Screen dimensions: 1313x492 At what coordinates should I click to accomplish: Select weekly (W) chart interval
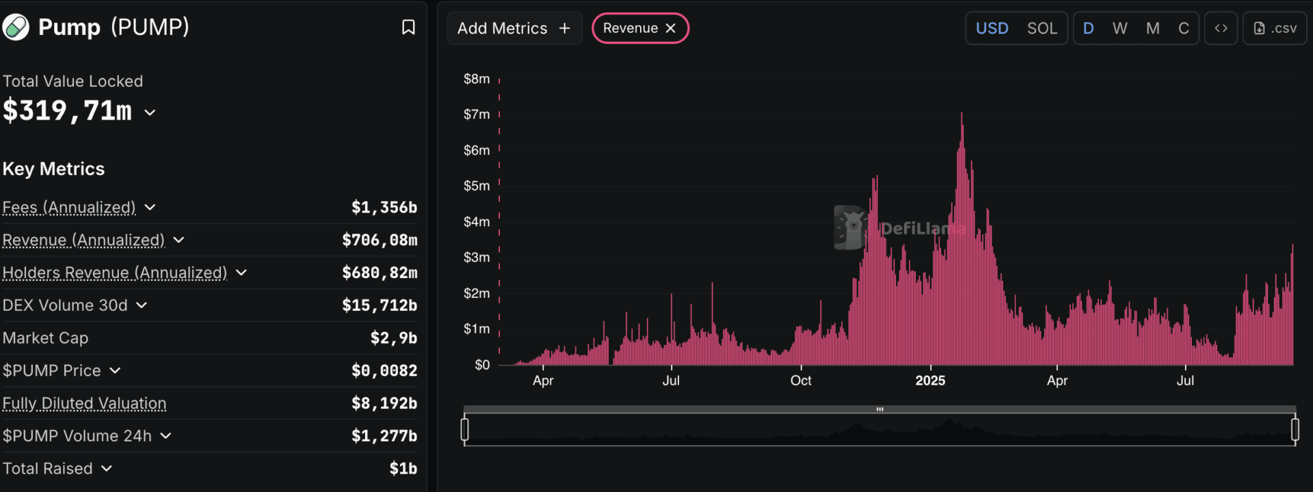1120,28
